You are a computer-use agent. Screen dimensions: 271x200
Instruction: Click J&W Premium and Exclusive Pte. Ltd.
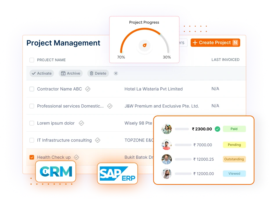[162, 106]
